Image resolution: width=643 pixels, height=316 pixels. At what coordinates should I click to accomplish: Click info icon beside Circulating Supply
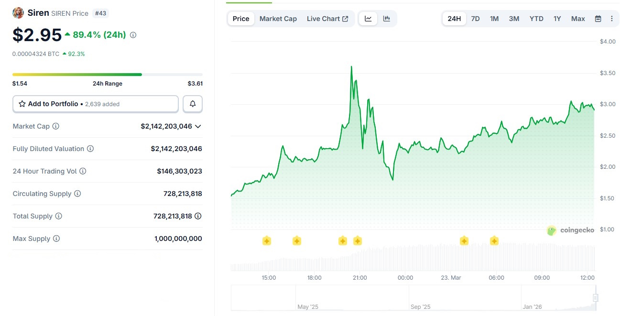tap(77, 194)
